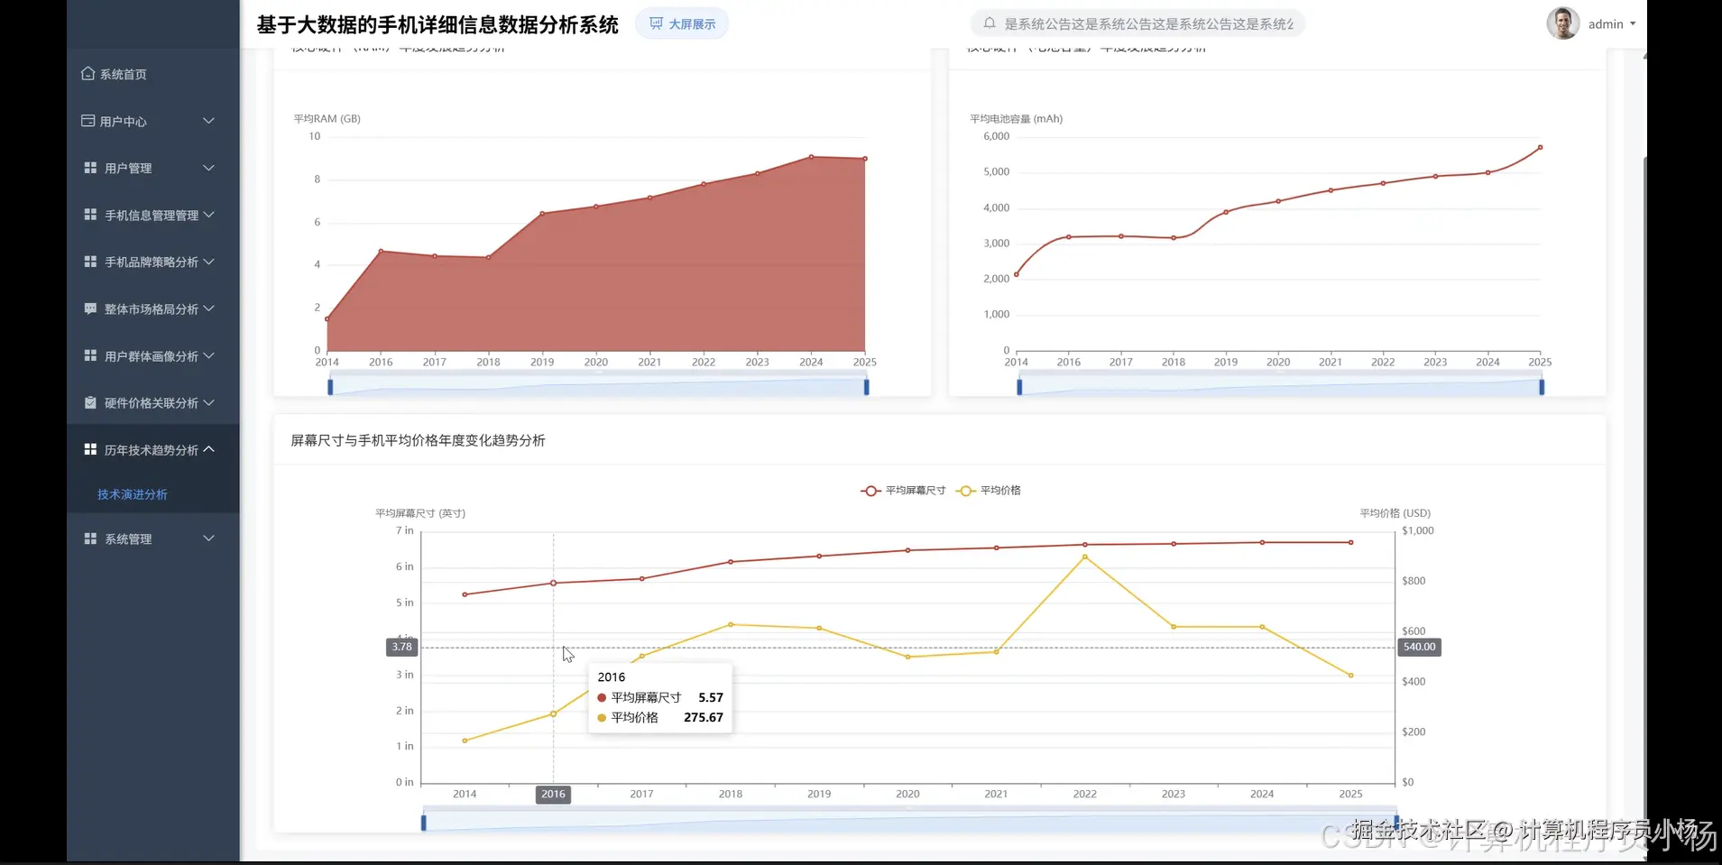Click RAM chart zoom slider right handle

pos(866,387)
